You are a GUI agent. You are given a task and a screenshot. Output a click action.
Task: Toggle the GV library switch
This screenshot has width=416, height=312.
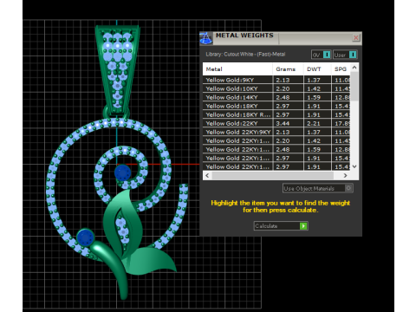pyautogui.click(x=321, y=55)
